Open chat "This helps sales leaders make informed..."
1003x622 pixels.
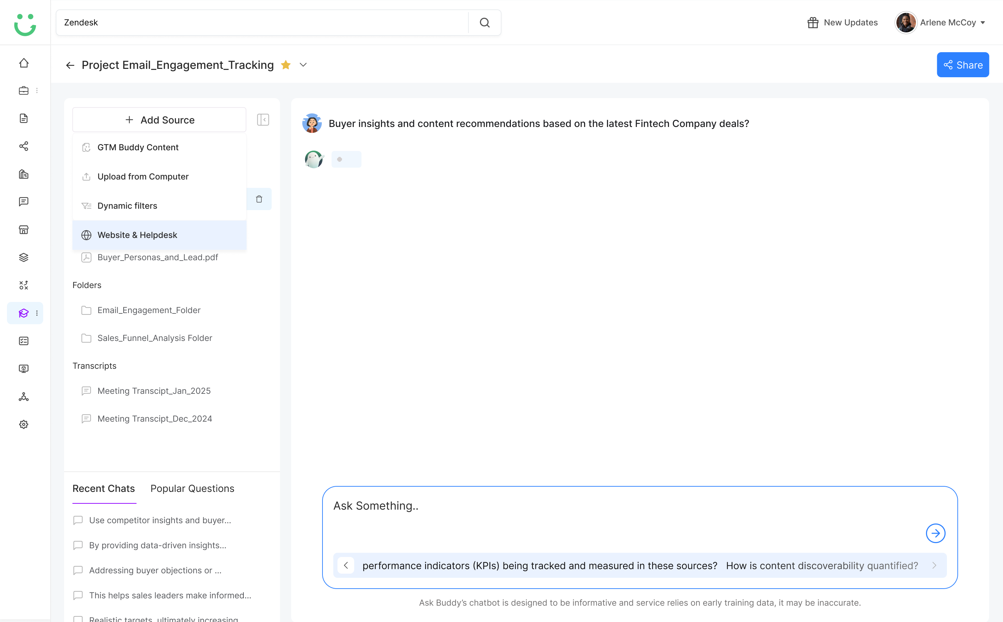[x=162, y=595]
